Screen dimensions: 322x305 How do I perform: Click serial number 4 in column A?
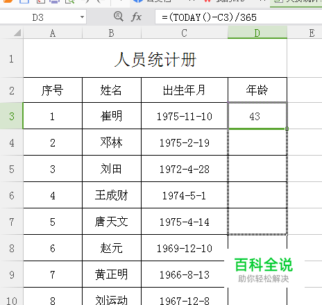coord(53,195)
